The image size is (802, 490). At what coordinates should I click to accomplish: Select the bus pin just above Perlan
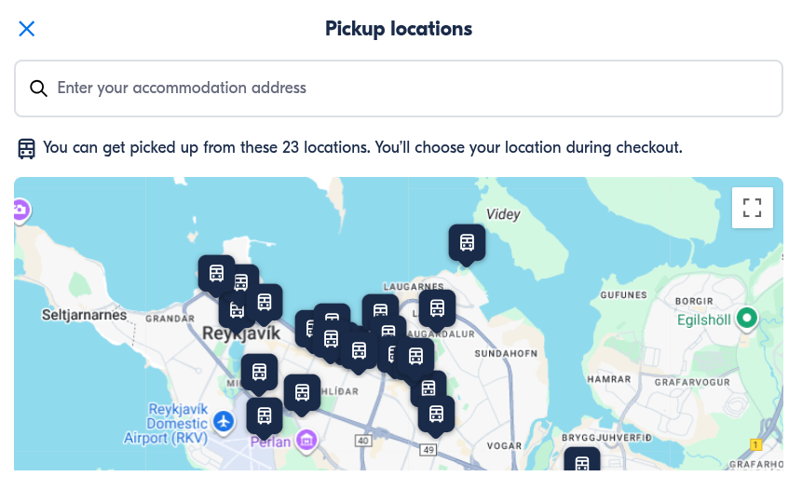pos(265,415)
